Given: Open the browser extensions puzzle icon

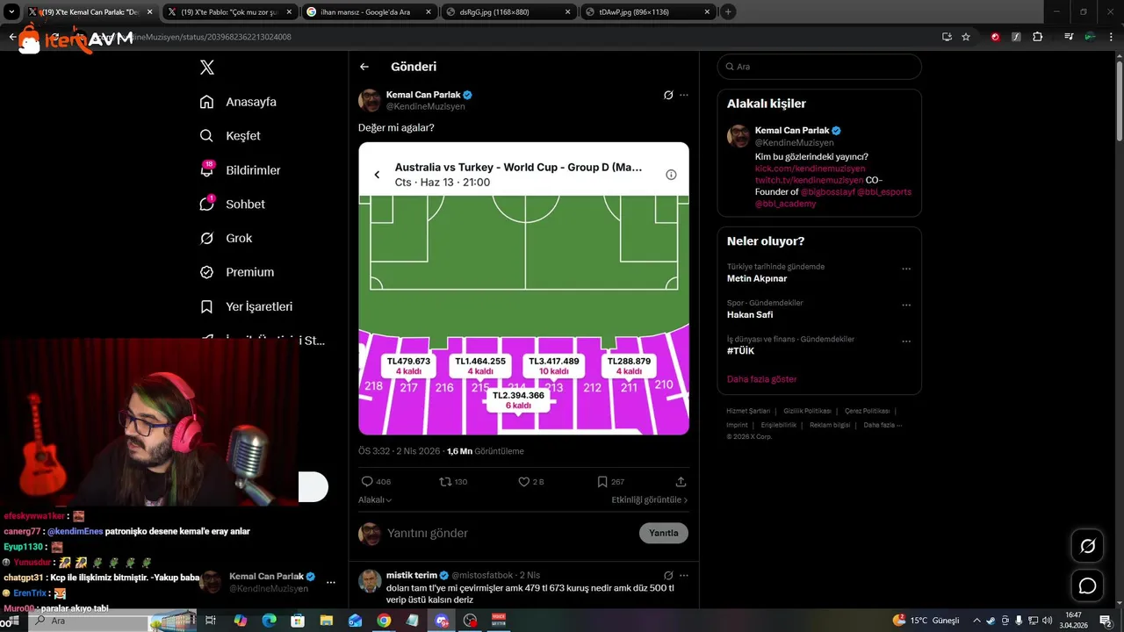Looking at the screenshot, I should click(1038, 37).
